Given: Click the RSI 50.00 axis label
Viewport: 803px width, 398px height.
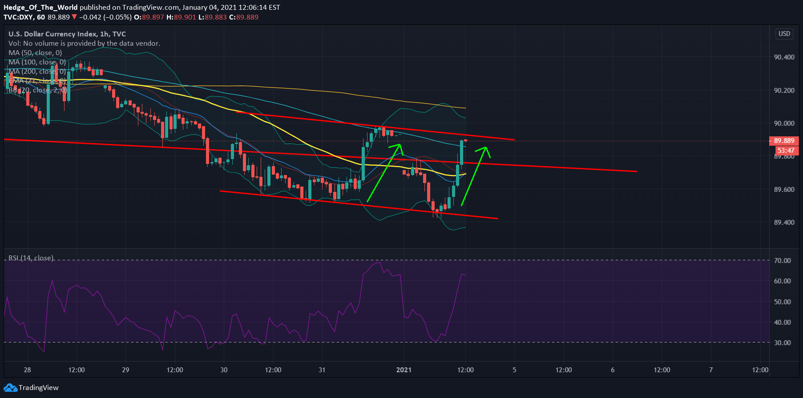Looking at the screenshot, I should 782,302.
